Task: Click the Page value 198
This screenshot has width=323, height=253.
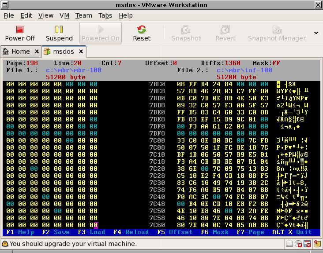Action: tap(32, 63)
